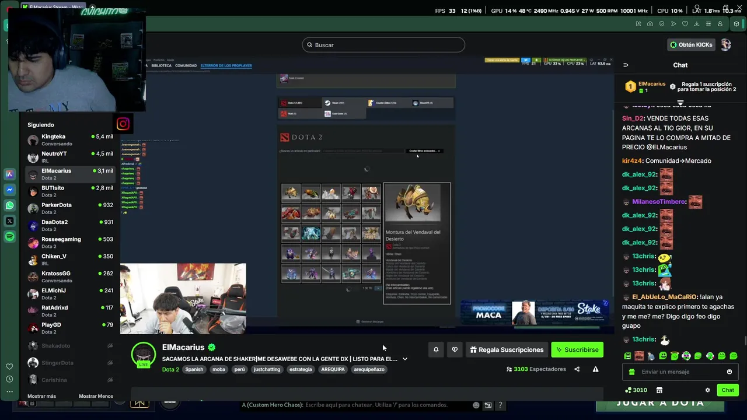Click the Buscar search field

click(383, 45)
